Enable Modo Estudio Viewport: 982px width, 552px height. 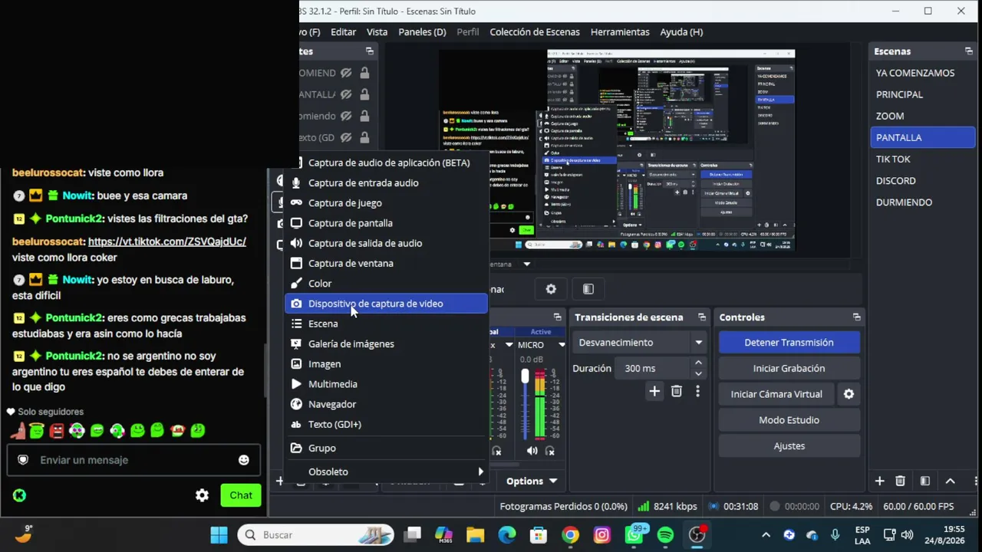pos(789,420)
